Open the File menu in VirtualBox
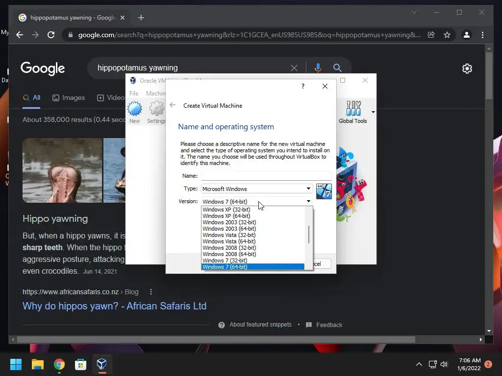Image resolution: width=502 pixels, height=376 pixels. click(x=134, y=94)
